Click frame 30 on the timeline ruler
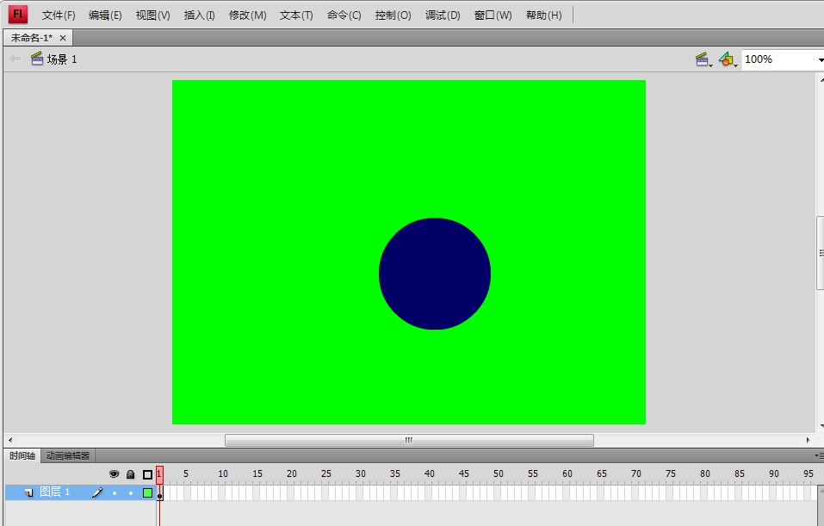The image size is (824, 526). pyautogui.click(x=359, y=474)
